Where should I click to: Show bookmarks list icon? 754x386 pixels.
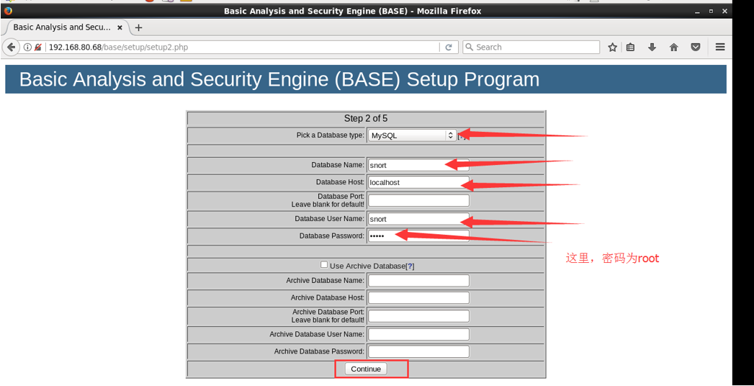(x=630, y=47)
